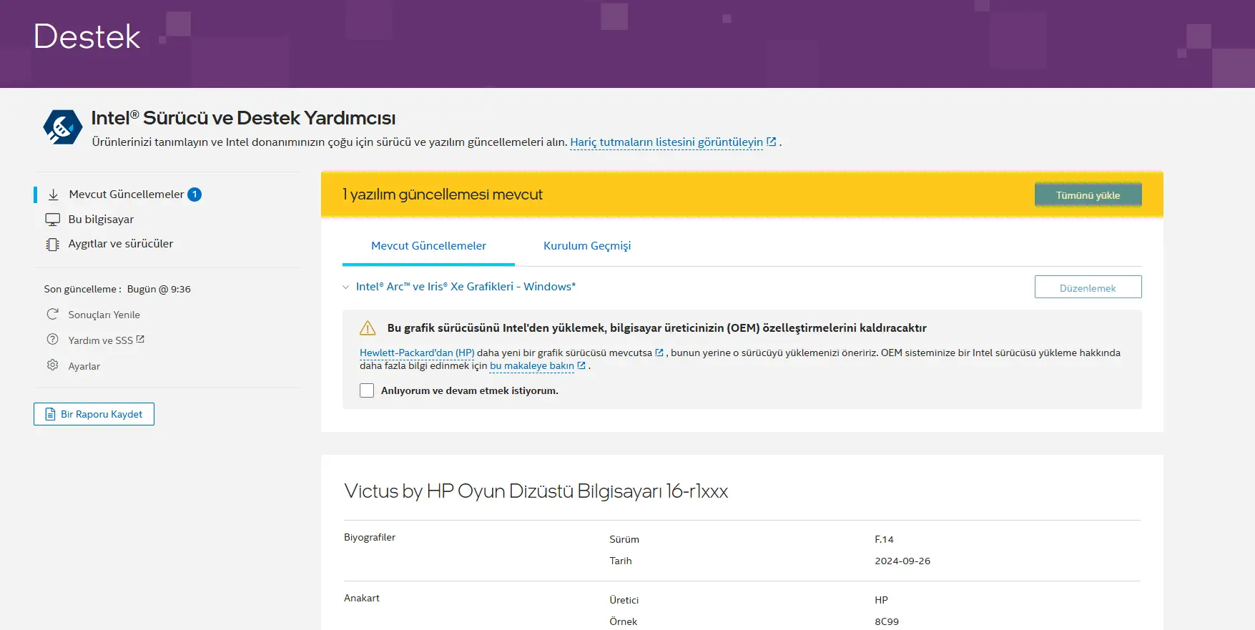The image size is (1255, 630).
Task: Click Bir Raporu Kaydet button
Action: [x=94, y=414]
